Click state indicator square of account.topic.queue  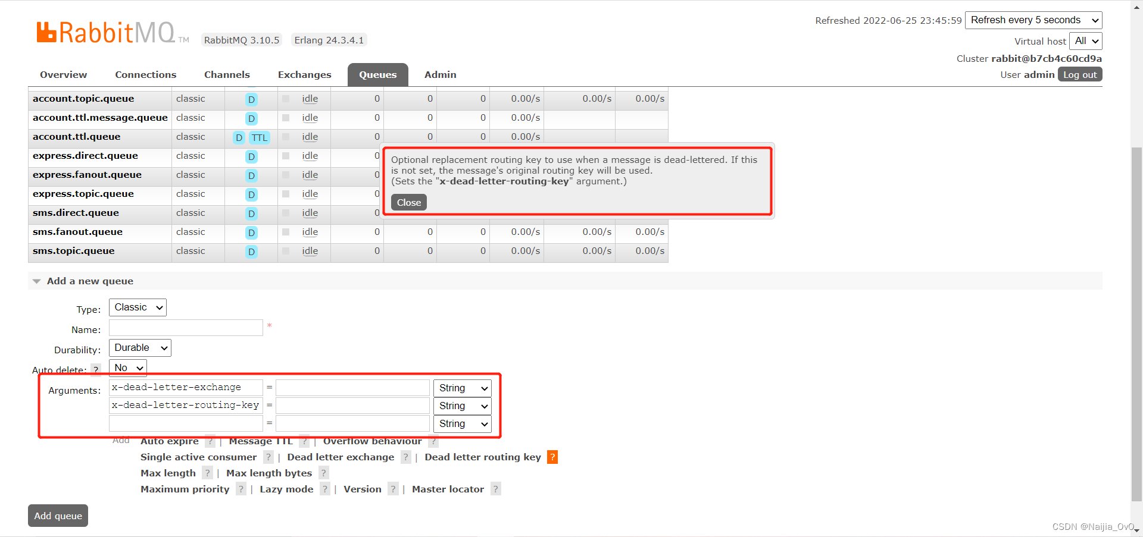(286, 99)
